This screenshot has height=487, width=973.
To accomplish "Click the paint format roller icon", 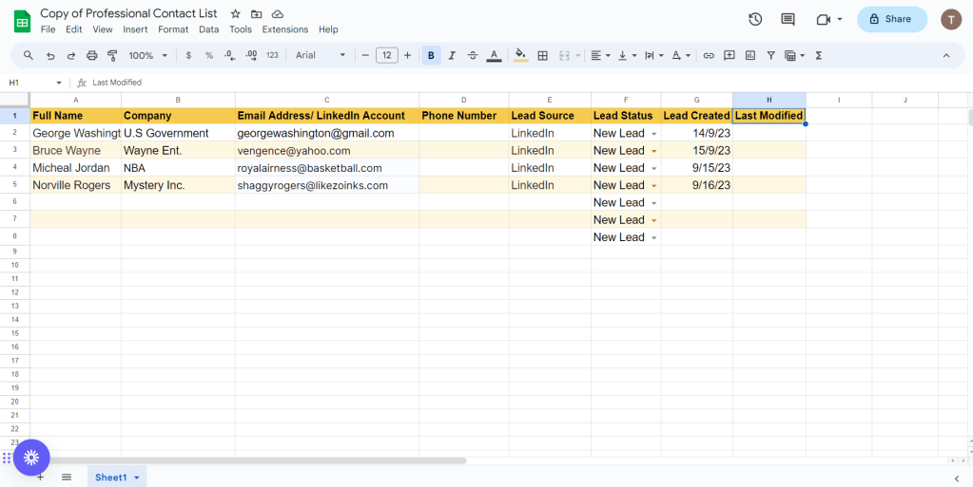I will click(x=112, y=56).
